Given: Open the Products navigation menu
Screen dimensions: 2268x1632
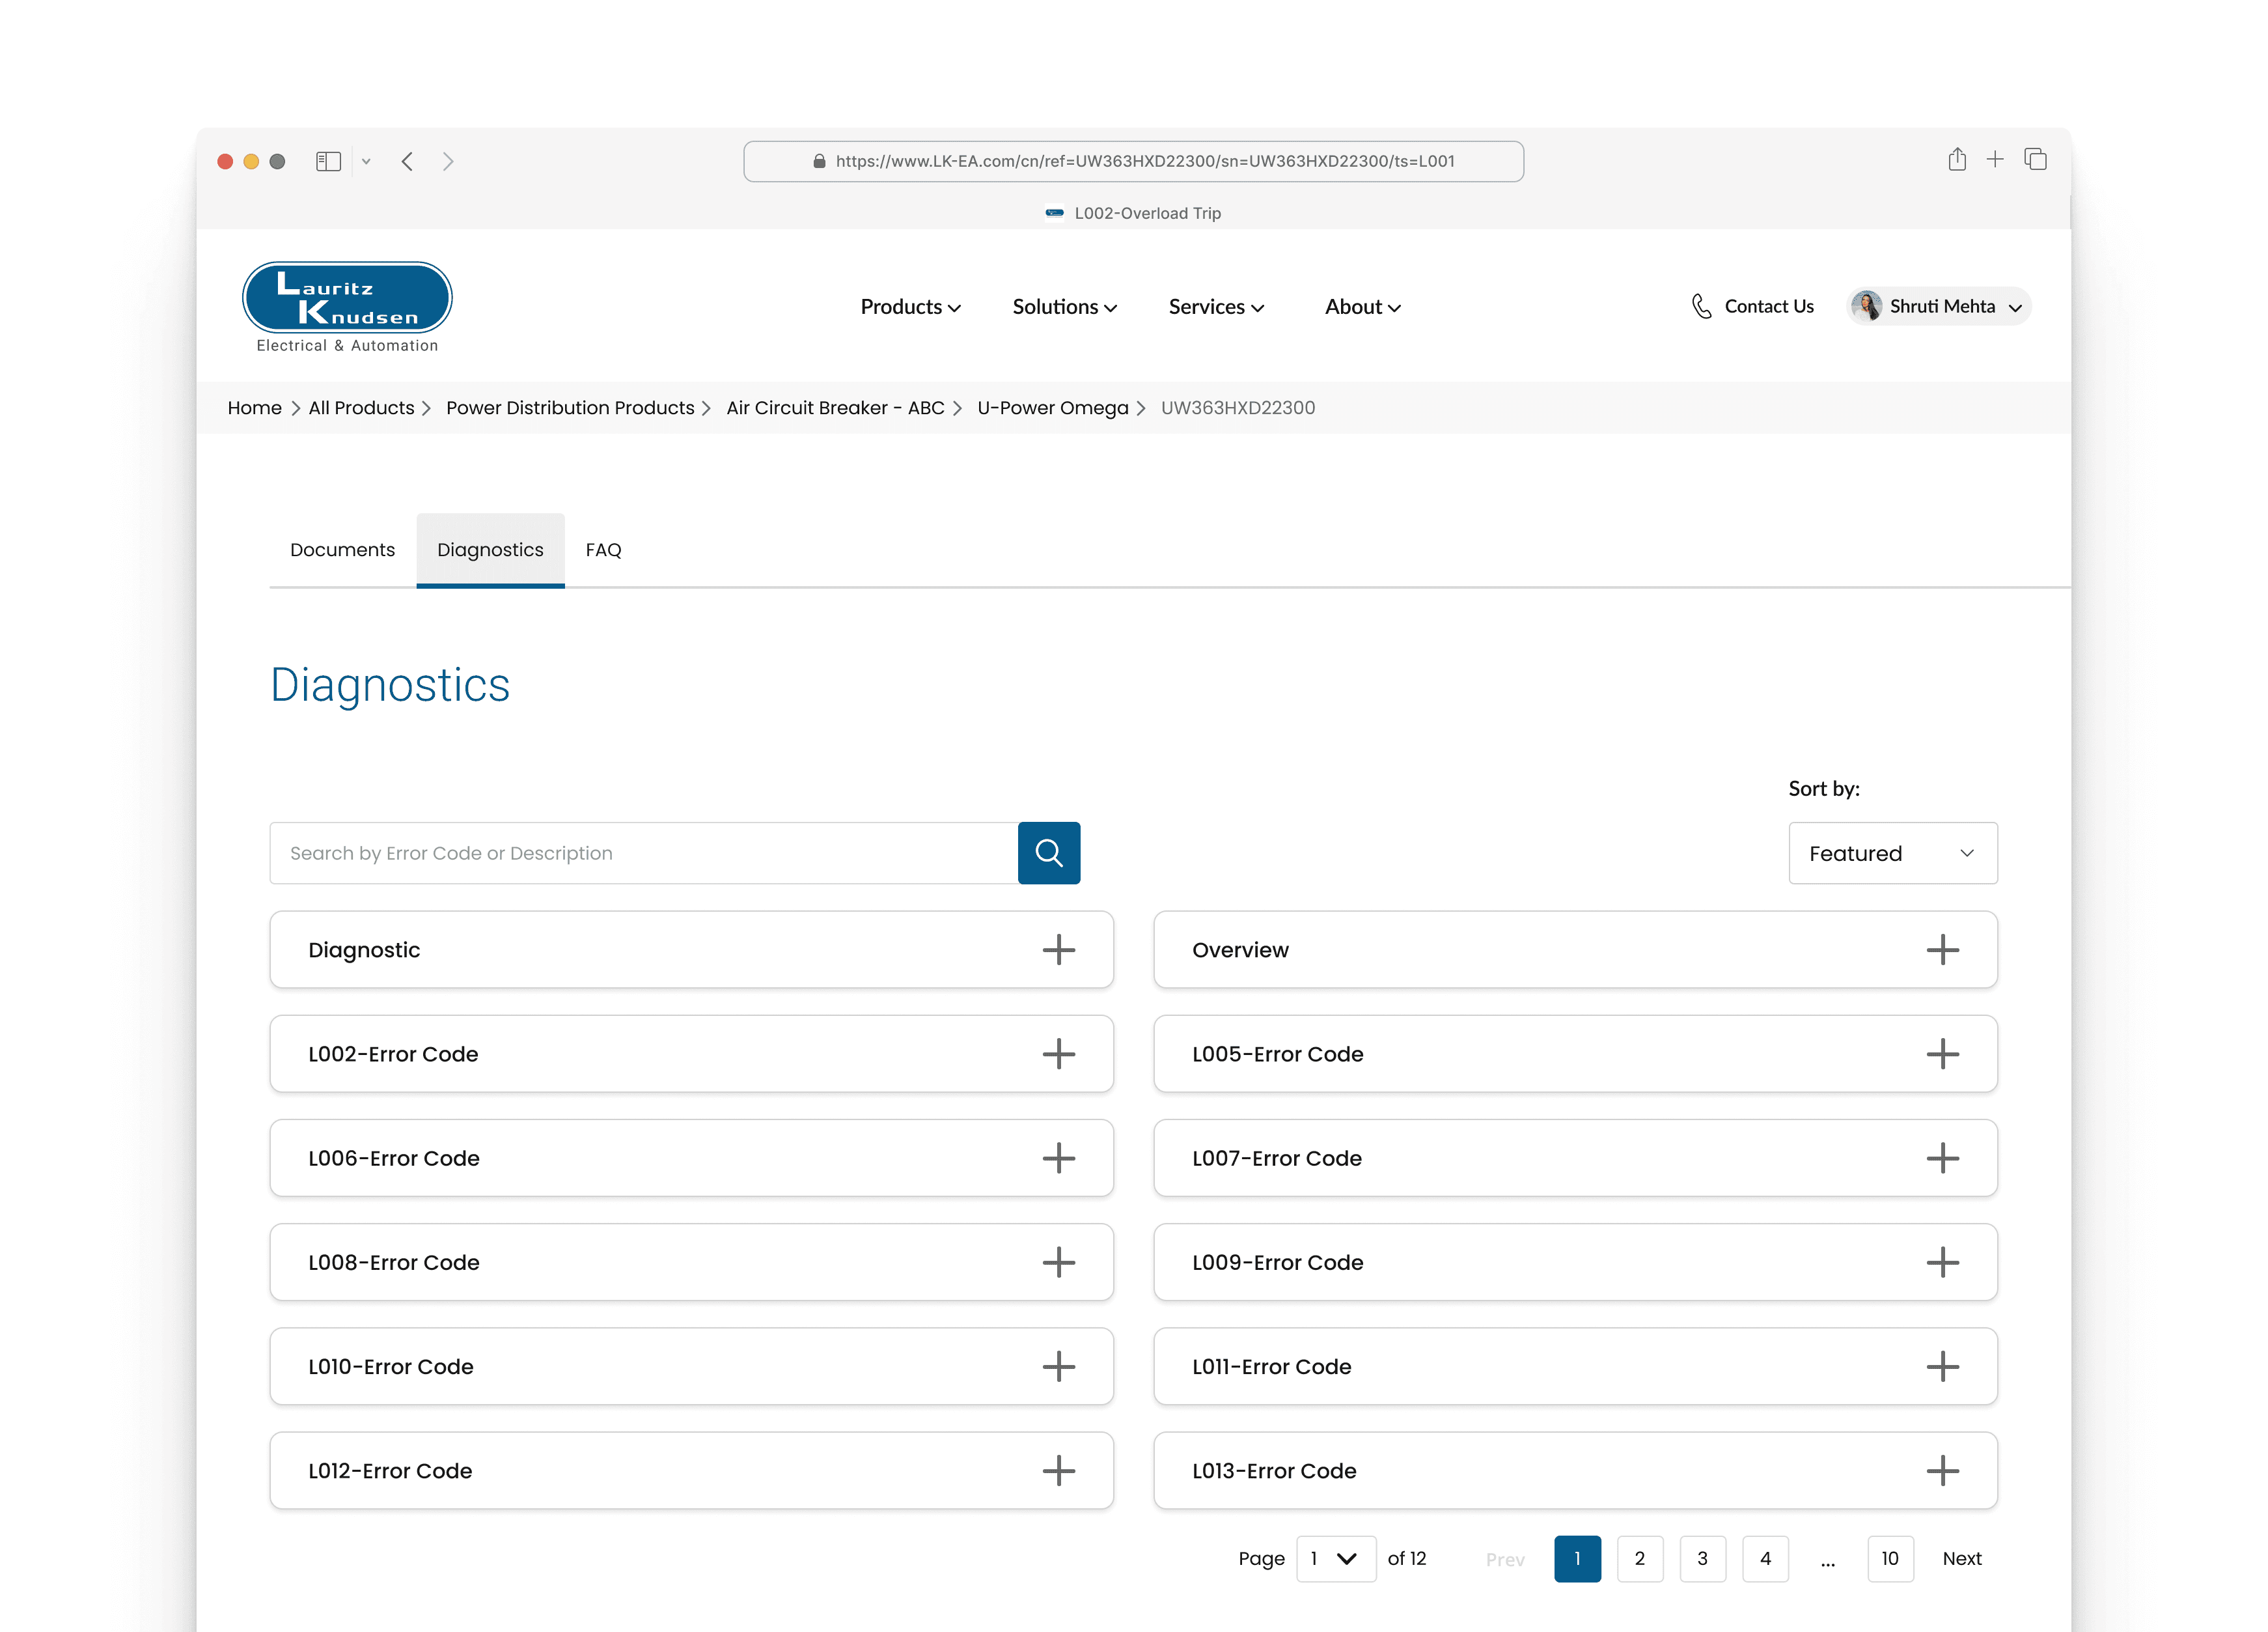Looking at the screenshot, I should coord(910,307).
